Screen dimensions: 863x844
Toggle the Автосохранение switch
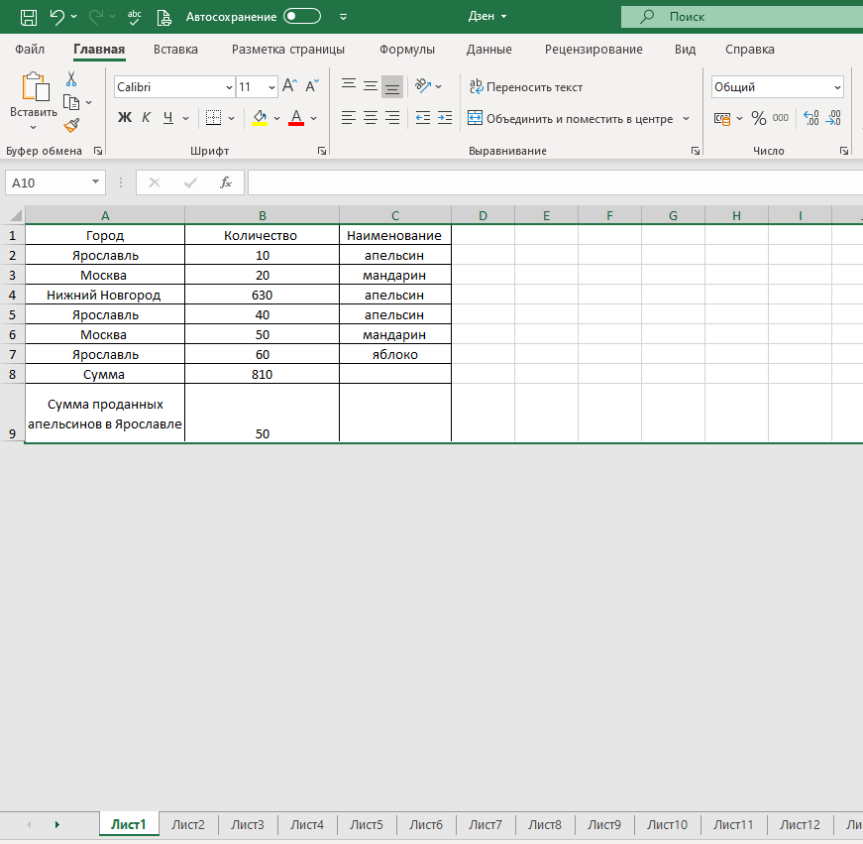(x=301, y=16)
